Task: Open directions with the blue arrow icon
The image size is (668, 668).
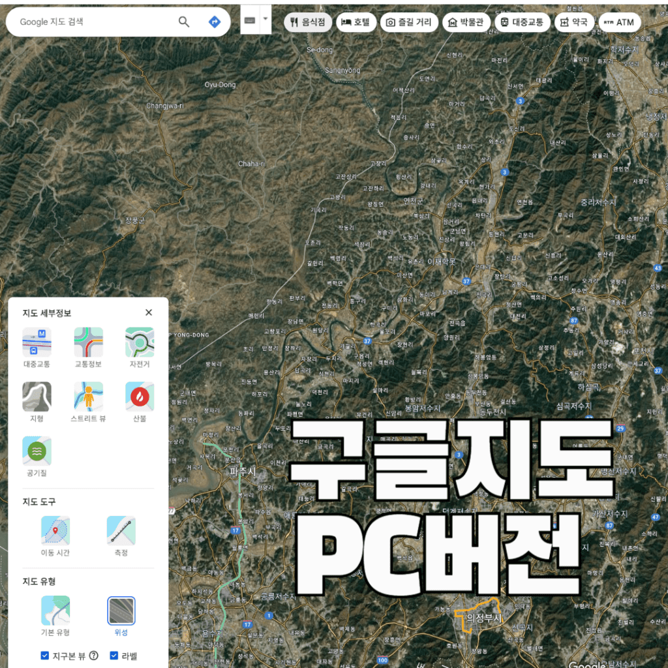Action: 214,22
